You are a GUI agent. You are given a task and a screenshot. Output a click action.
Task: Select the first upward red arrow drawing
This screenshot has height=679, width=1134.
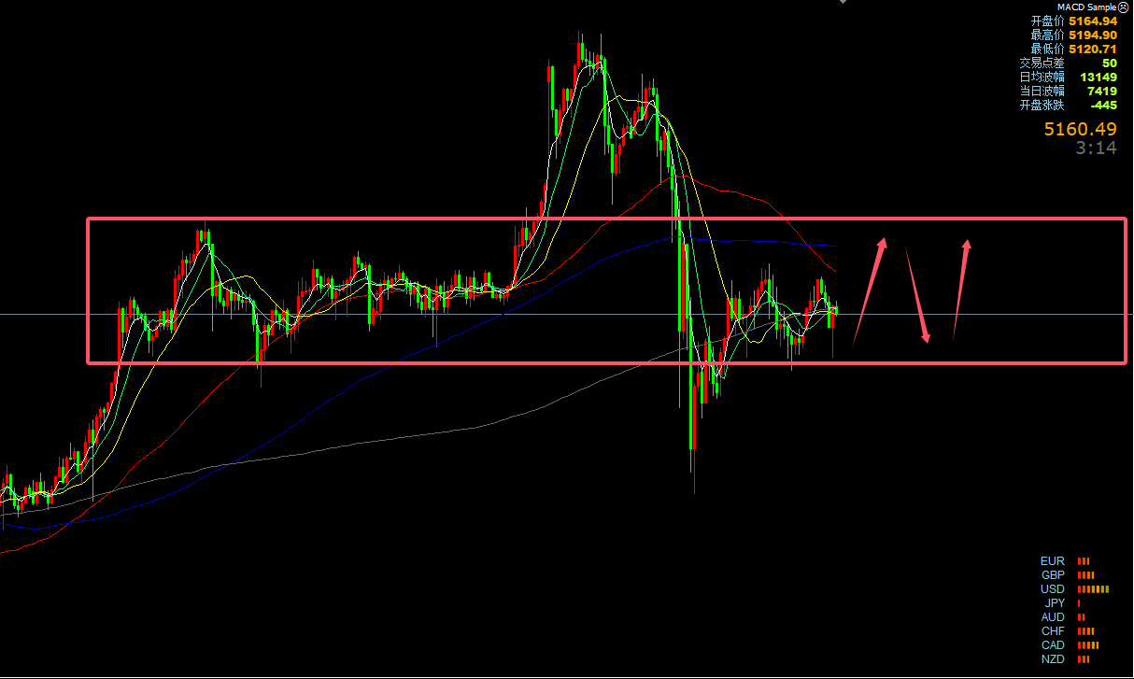click(x=869, y=290)
